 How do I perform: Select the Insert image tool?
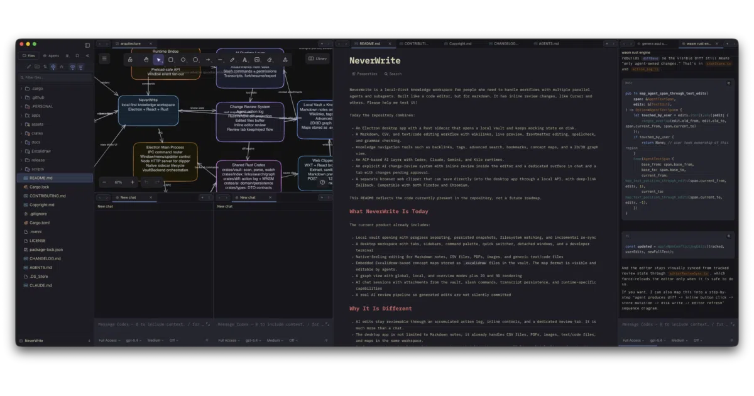[x=257, y=60]
